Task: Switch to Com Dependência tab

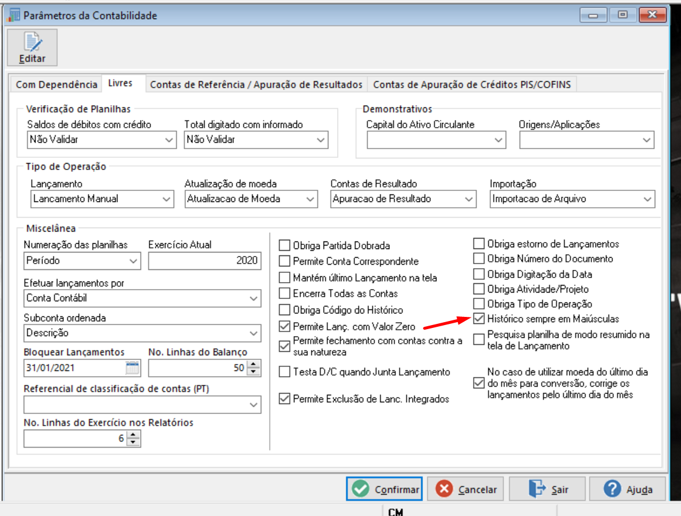Action: click(56, 84)
